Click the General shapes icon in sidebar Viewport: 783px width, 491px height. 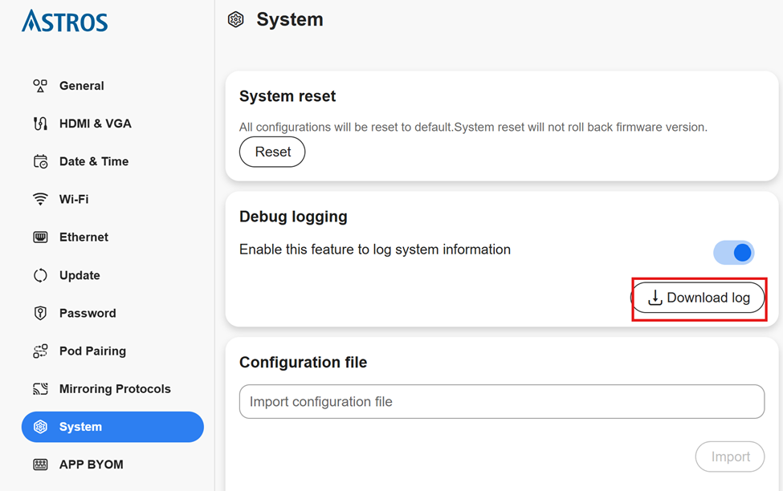(40, 86)
